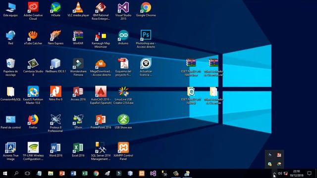317x178 pixels.
Task: Select MegaDownloader Acceso directo icon
Action: [x=101, y=67]
